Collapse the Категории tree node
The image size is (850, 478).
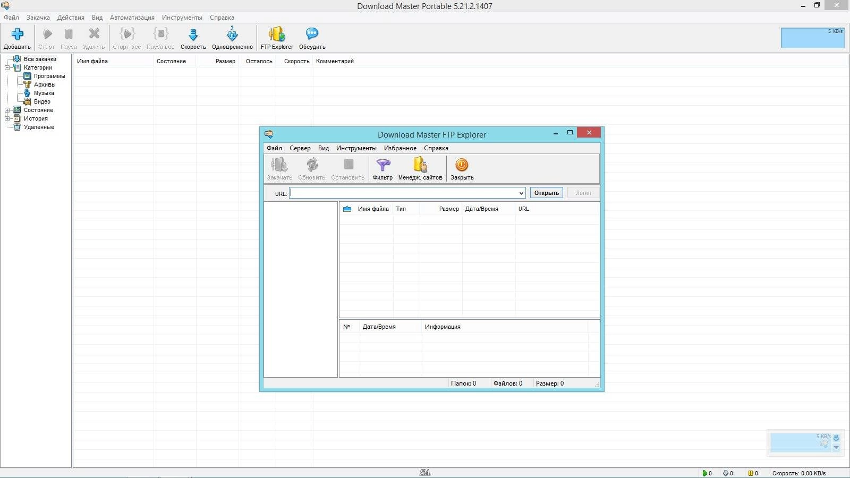point(7,67)
